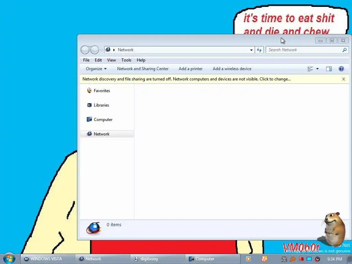
Task: Click the media player taskbar icon
Action: (x=248, y=259)
